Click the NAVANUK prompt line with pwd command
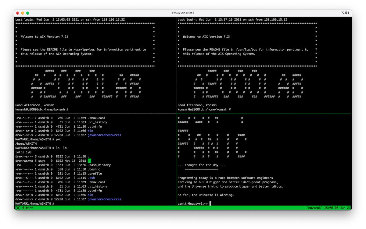 (38, 139)
